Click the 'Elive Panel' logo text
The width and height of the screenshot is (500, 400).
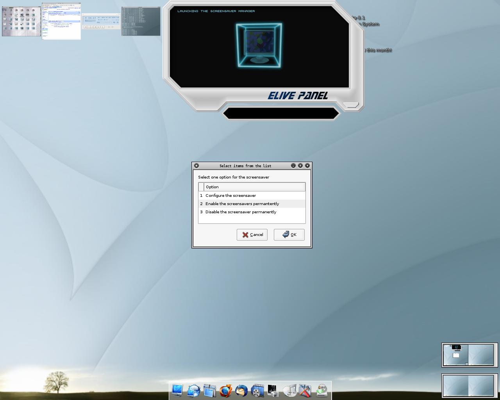coord(298,96)
